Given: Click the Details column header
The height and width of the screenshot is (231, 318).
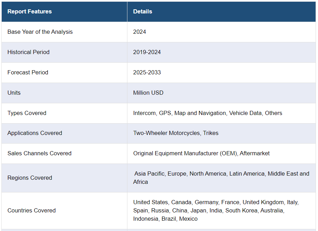Looking at the screenshot, I should [x=143, y=11].
